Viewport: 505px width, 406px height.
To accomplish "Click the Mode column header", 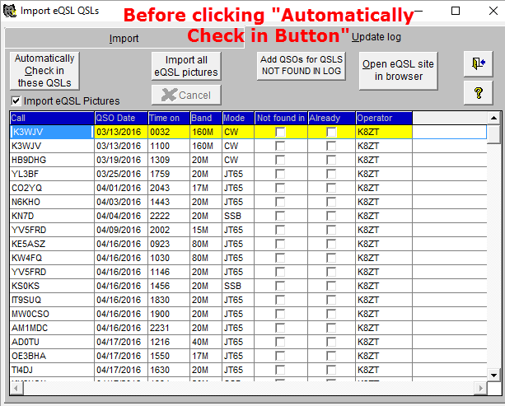I will tap(238, 118).
